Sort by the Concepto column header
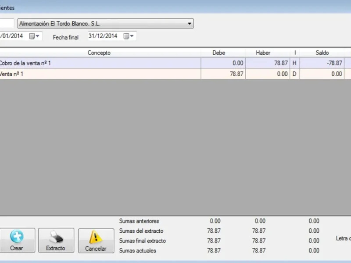Screen dimensions: 351x263 99,53
